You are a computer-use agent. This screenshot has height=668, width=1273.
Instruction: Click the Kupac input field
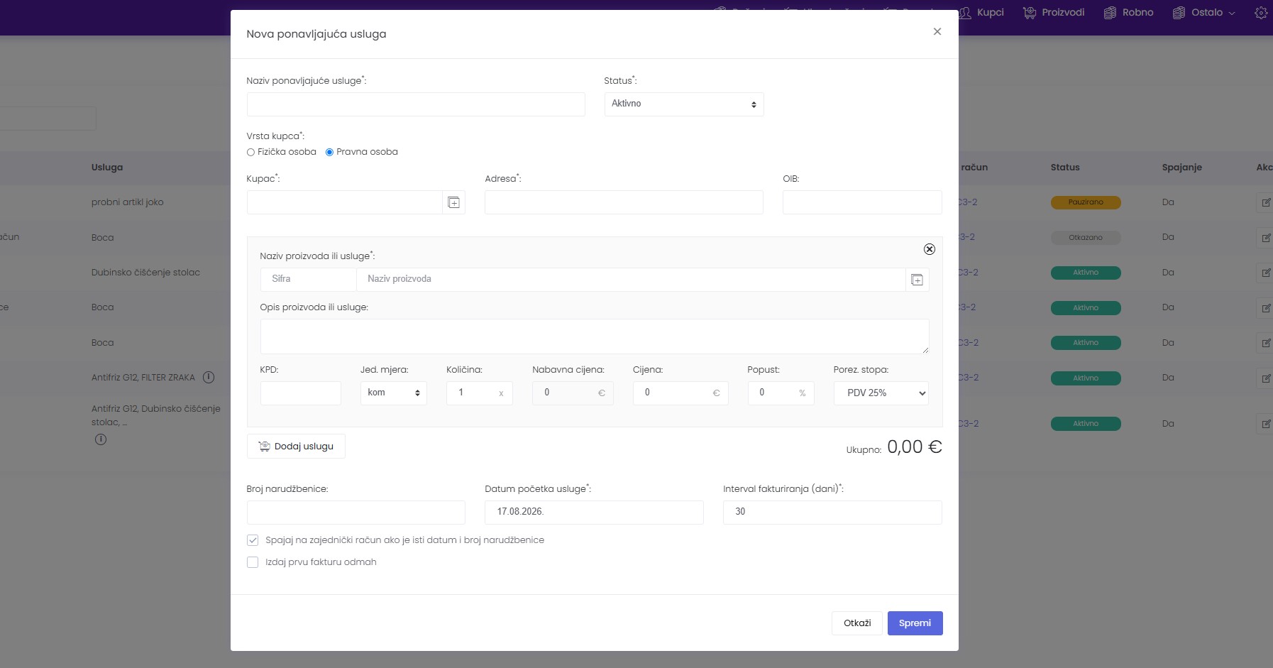coord(345,202)
